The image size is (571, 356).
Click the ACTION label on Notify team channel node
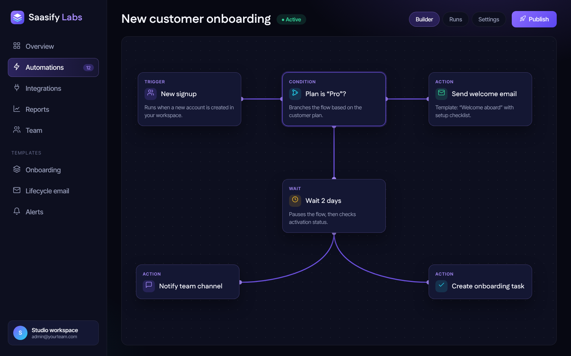pos(152,274)
